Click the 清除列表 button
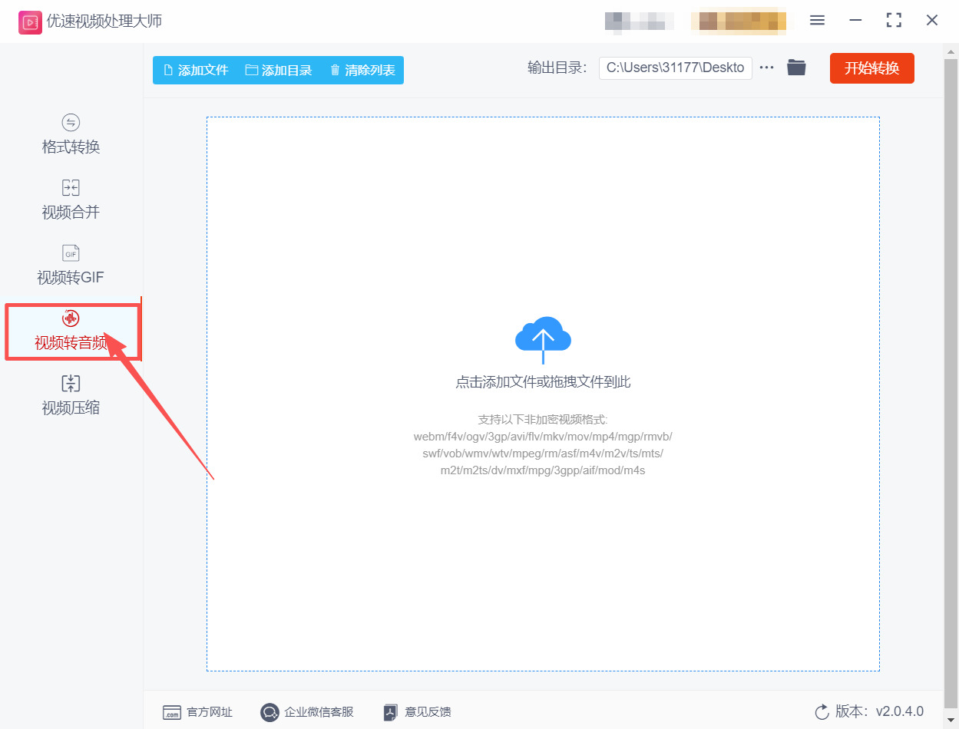The width and height of the screenshot is (959, 729). (362, 70)
